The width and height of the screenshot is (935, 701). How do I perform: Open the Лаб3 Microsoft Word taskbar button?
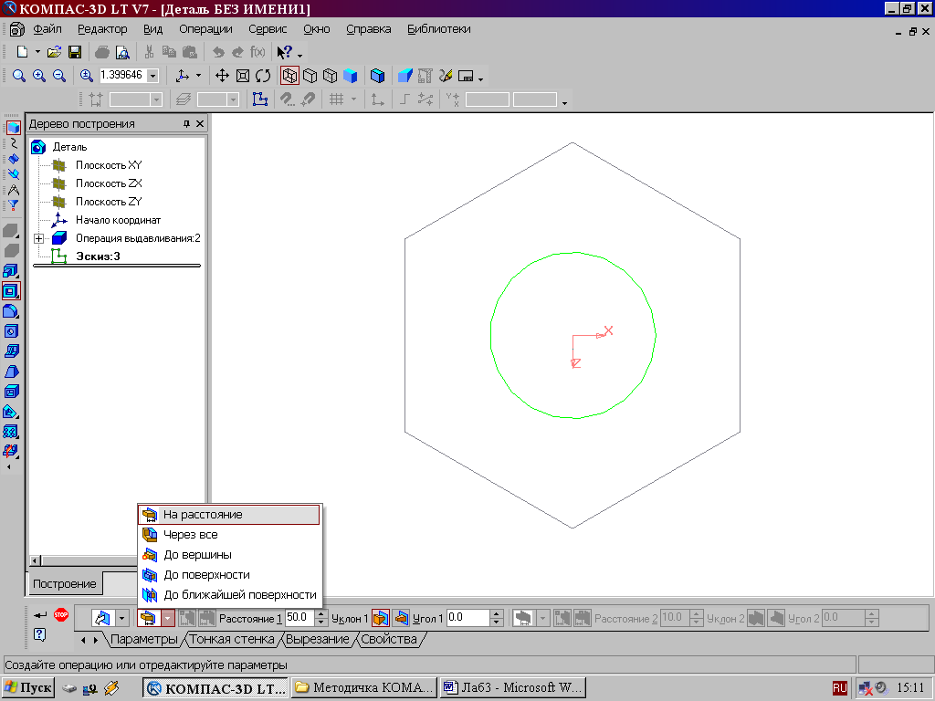pyautogui.click(x=511, y=687)
